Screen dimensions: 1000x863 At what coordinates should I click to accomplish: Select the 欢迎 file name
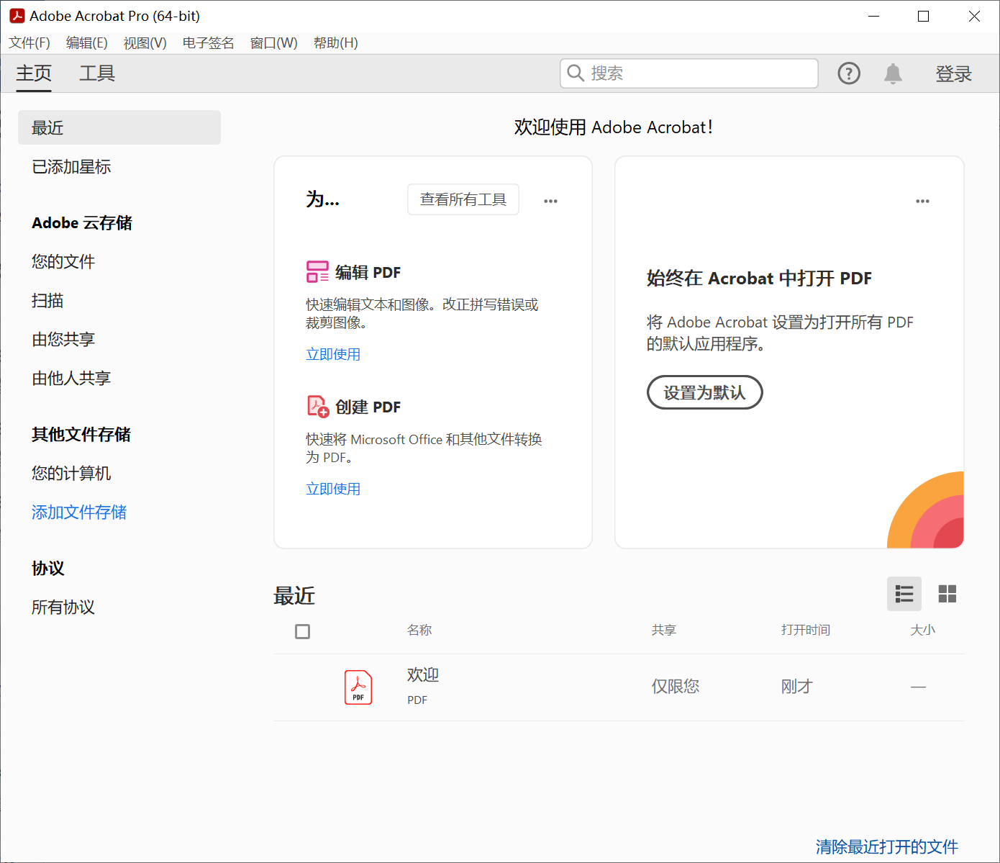click(x=423, y=675)
